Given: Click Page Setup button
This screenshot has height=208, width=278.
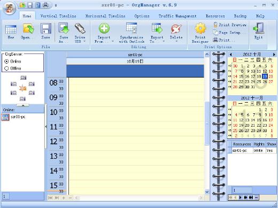Looking at the screenshot, I should coord(229,33).
